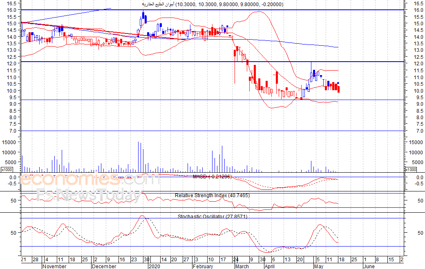Select the Stochastic Oscillator label
425x269 pixels.
coord(212,216)
